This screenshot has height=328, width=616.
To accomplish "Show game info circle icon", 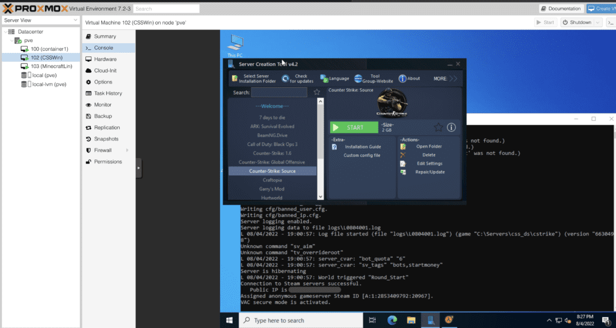I will click(451, 127).
